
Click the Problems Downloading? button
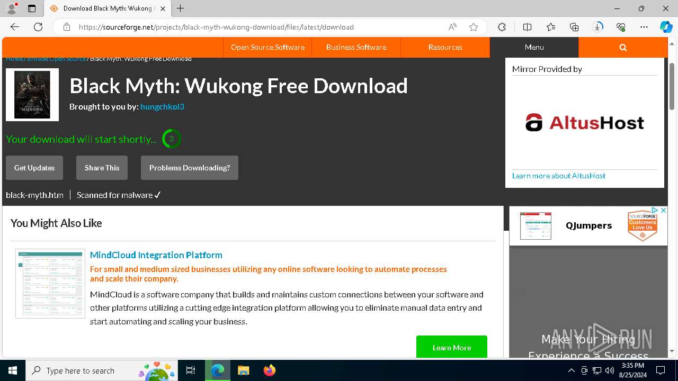click(190, 168)
